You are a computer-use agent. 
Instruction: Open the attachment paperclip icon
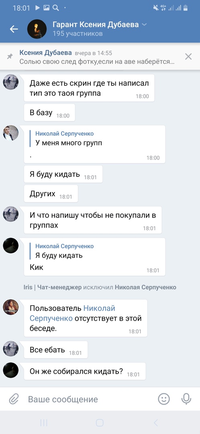pyautogui.click(x=14, y=399)
